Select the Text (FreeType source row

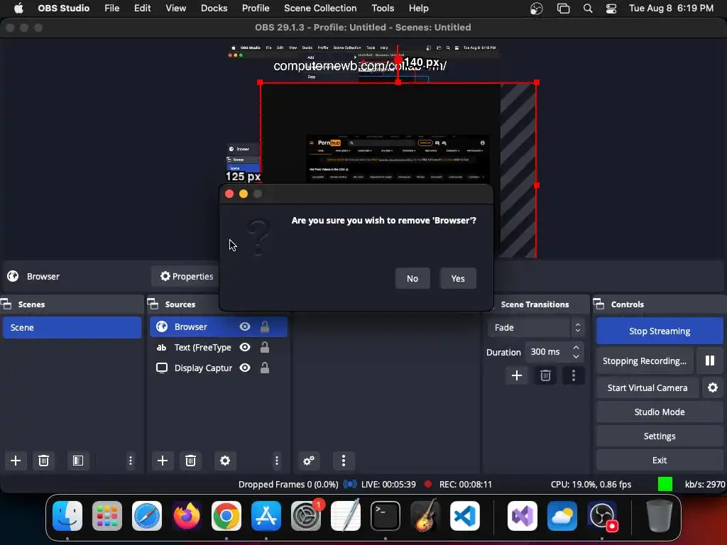tap(219, 347)
